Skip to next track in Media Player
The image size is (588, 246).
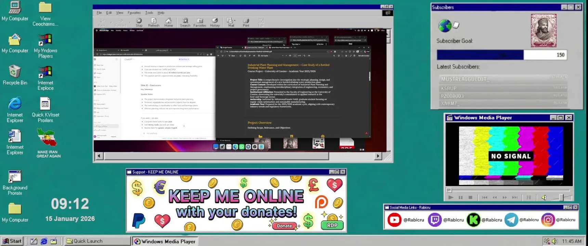pyautogui.click(x=515, y=197)
